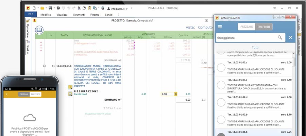The width and height of the screenshot is (306, 136).
Task: Click the Undo arrow icon
Action: pyautogui.click(x=69, y=8)
